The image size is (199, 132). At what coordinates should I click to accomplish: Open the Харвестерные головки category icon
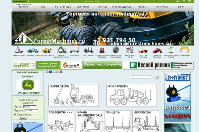point(102,50)
